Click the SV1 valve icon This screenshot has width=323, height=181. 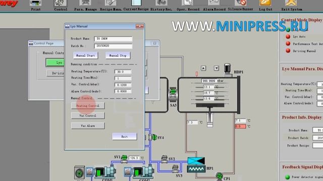(x=124, y=159)
